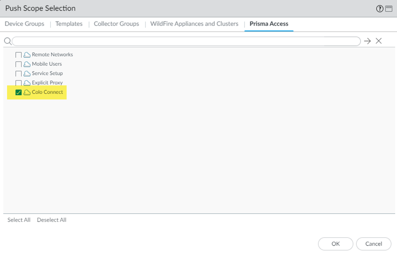
Task: Open the Templates tab
Action: 69,24
